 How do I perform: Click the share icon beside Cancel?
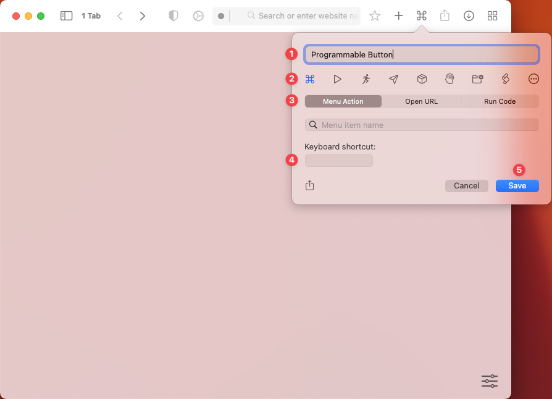point(310,185)
